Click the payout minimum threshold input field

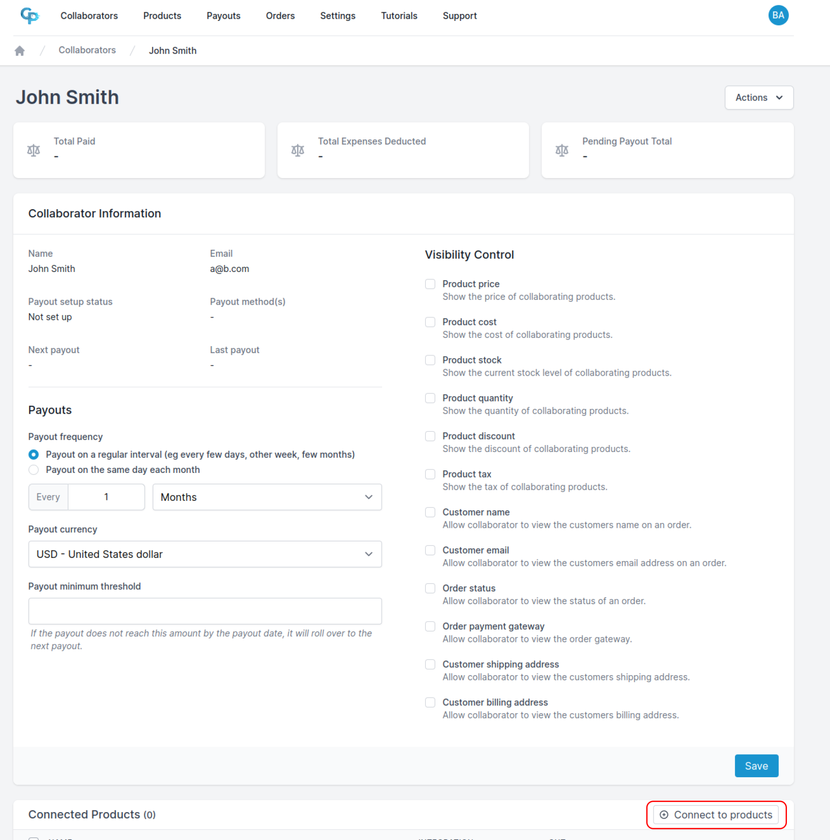(205, 611)
